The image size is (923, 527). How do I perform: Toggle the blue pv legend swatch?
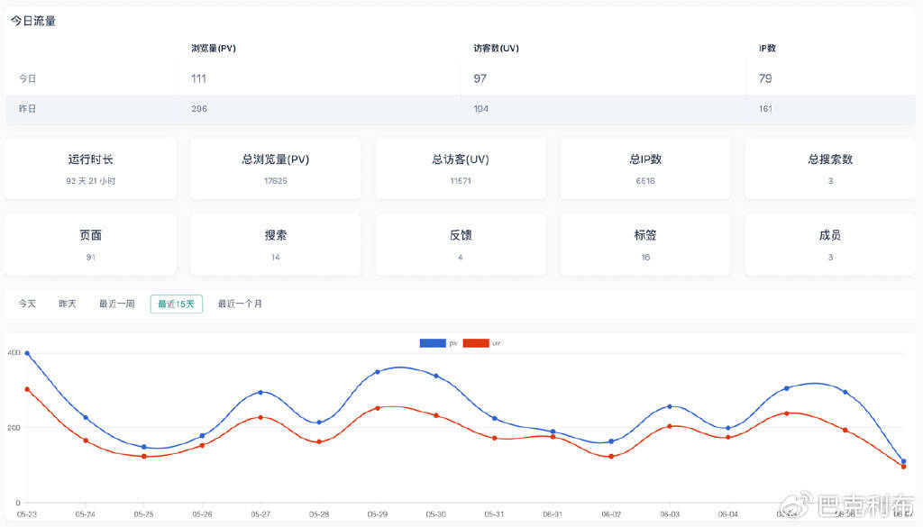(433, 343)
